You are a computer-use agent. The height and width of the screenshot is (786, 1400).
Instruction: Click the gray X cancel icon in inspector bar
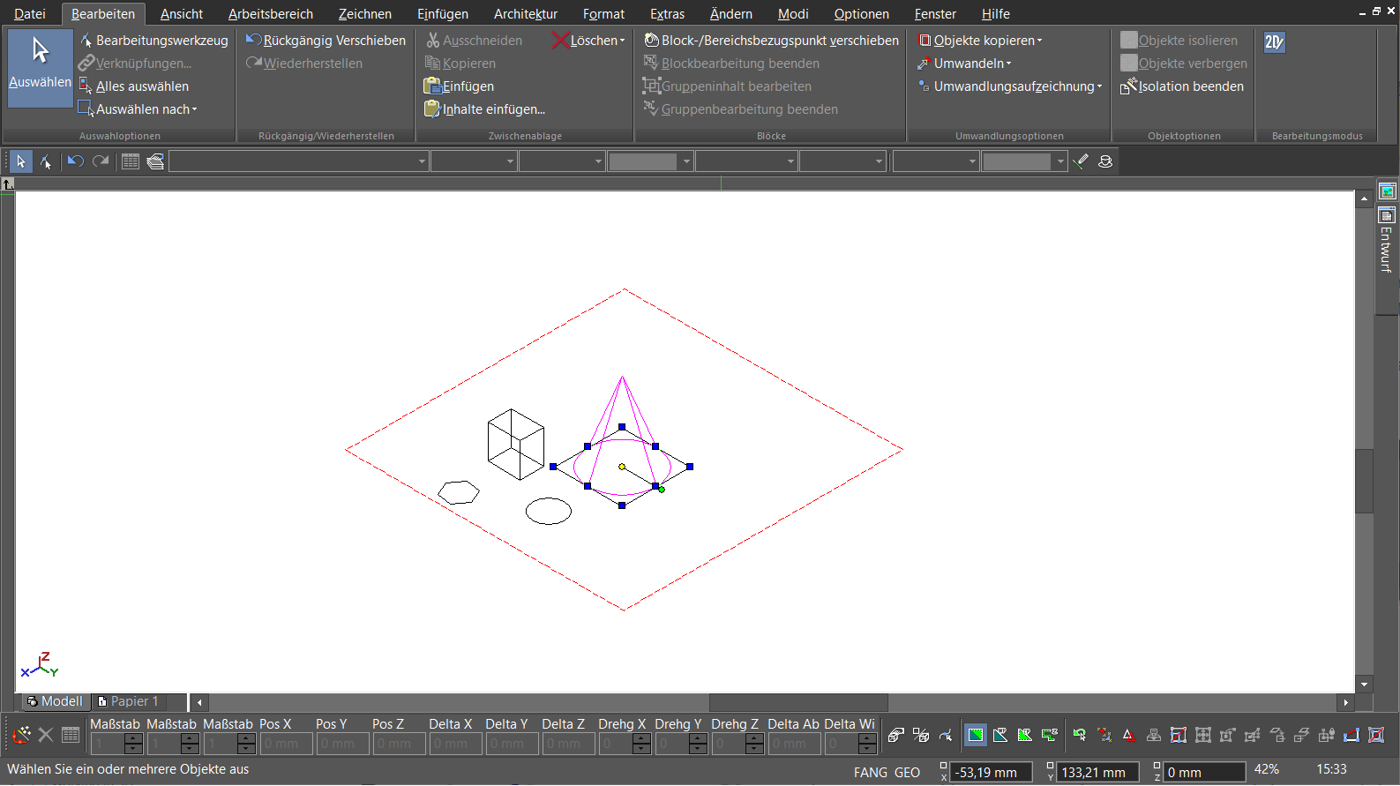click(46, 735)
